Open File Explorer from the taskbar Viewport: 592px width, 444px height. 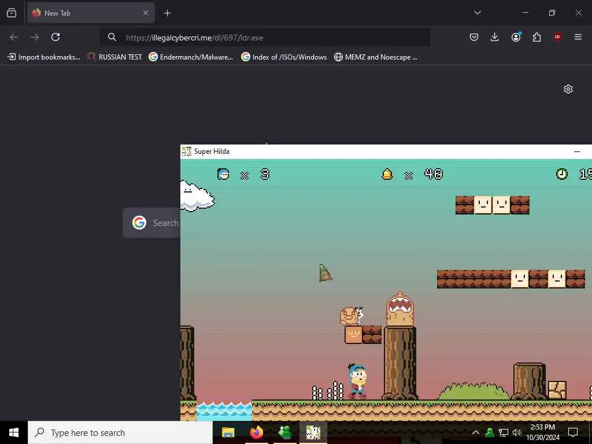coord(228,432)
